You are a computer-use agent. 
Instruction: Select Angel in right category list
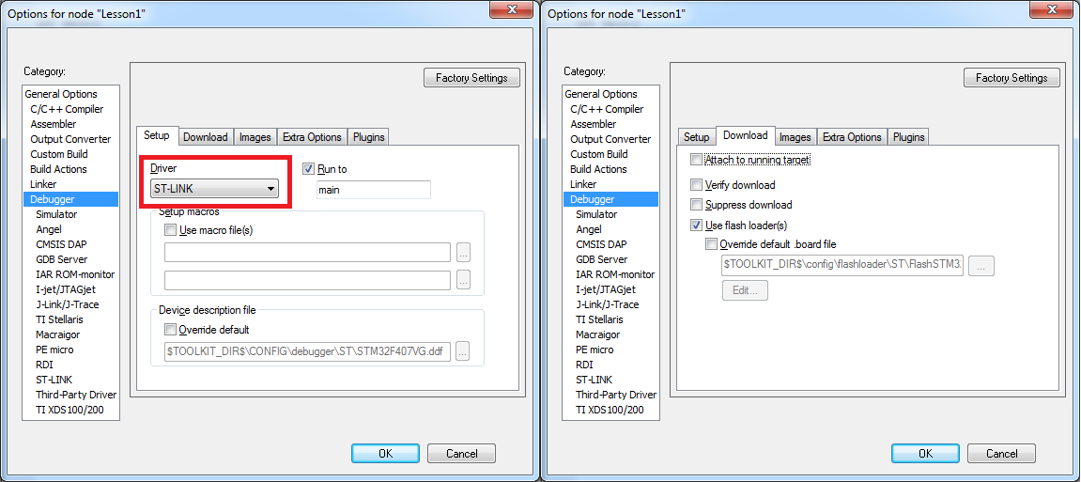[589, 229]
